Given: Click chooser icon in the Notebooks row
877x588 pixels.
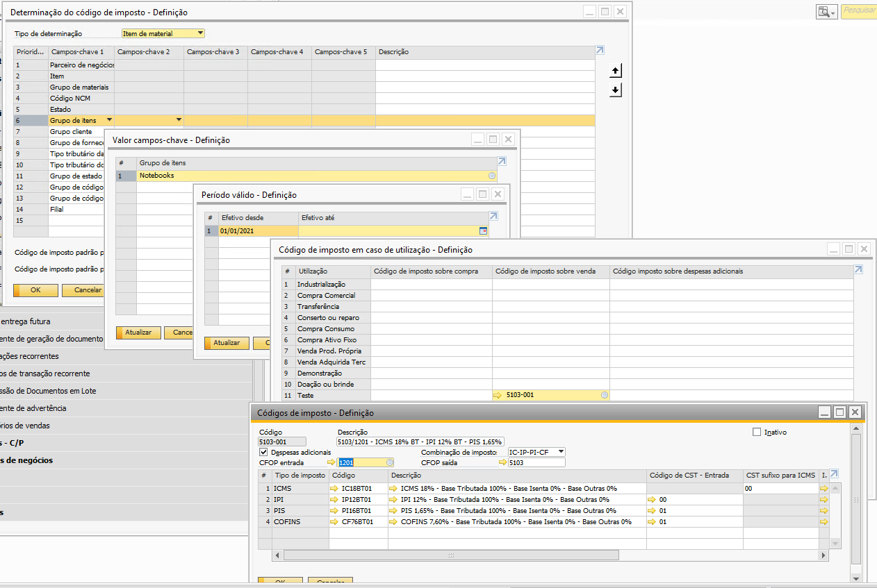Looking at the screenshot, I should 492,176.
